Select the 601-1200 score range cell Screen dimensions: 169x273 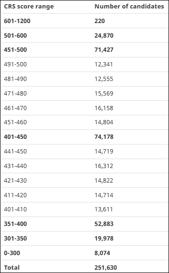click(x=17, y=21)
